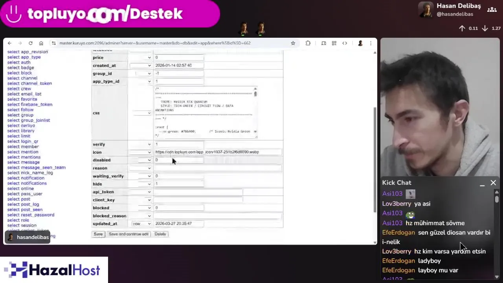Click the hasandelibas name badge avatar
Image resolution: width=503 pixels, height=283 pixels.
11,237
